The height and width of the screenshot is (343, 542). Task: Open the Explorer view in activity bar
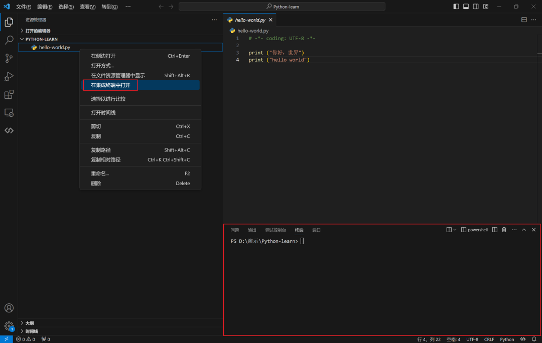coord(9,22)
